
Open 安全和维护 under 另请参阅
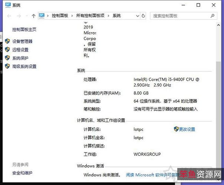tap(22, 173)
